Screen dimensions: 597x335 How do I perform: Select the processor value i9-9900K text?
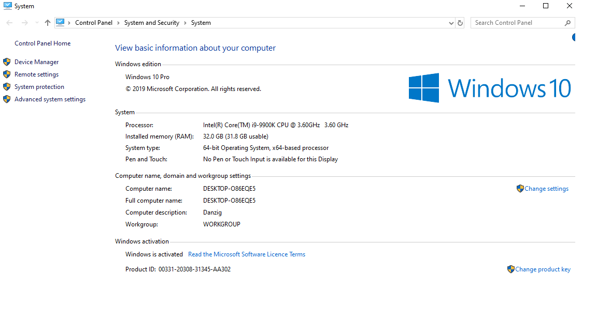(276, 125)
